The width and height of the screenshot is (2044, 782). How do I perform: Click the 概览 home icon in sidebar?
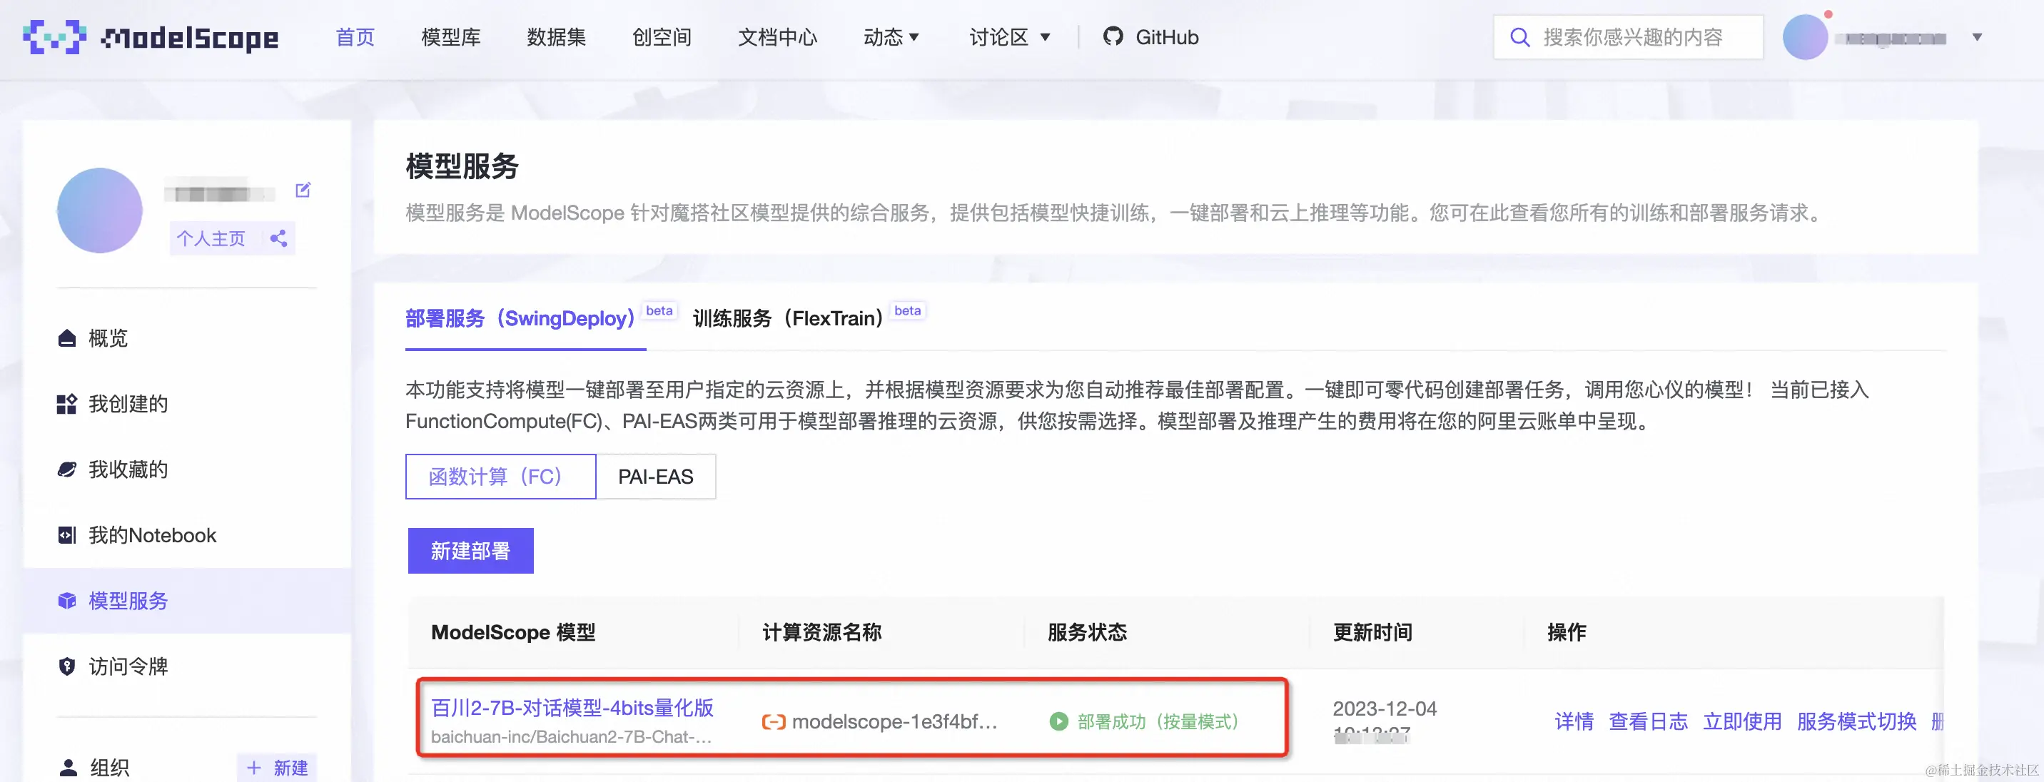(68, 339)
